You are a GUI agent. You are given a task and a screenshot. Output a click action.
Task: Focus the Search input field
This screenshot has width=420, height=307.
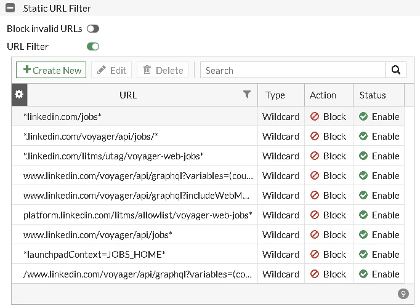293,70
